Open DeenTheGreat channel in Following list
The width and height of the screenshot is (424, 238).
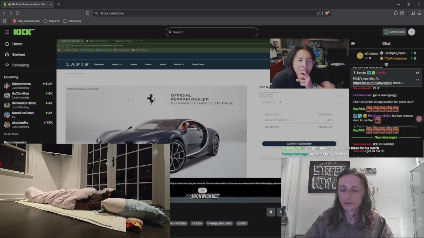28,115
